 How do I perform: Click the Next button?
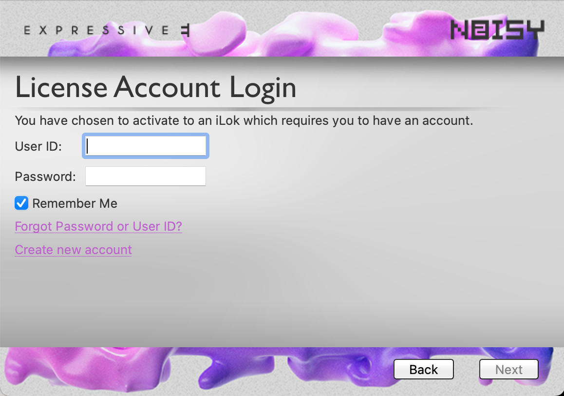508,369
